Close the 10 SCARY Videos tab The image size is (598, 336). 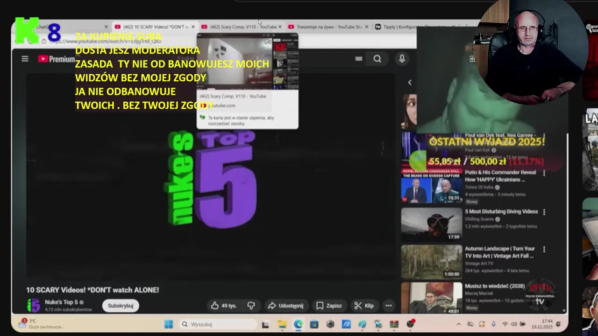click(x=193, y=27)
